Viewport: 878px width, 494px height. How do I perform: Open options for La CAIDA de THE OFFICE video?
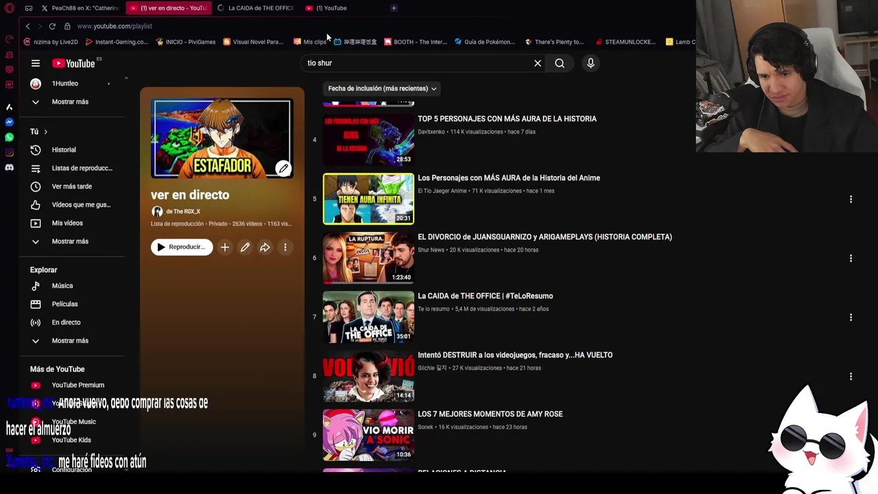coord(851,317)
